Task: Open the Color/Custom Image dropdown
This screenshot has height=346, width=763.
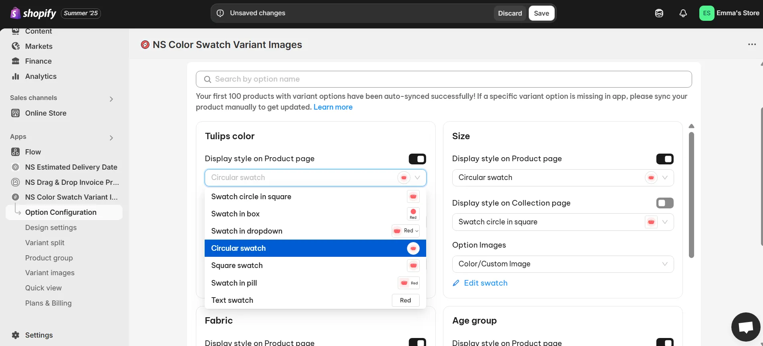Action: 563,264
